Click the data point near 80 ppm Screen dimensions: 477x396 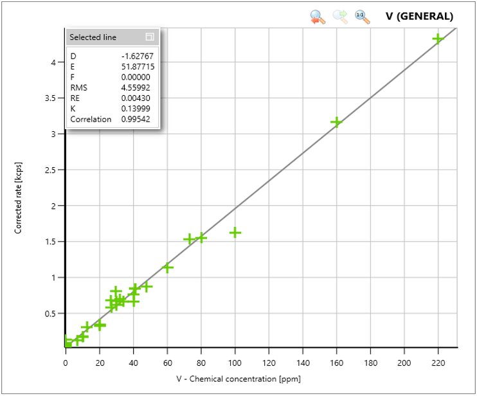pos(201,237)
